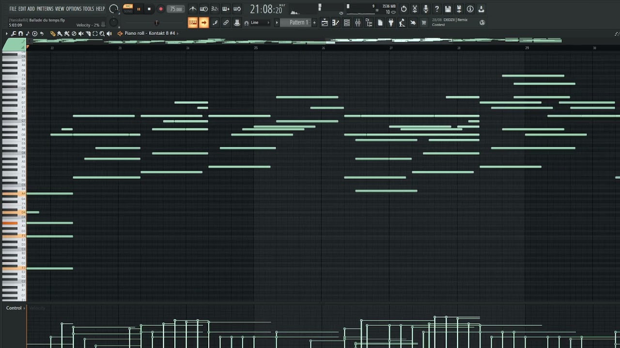Open the project info icon
Screen dimensions: 620x348
[470, 9]
